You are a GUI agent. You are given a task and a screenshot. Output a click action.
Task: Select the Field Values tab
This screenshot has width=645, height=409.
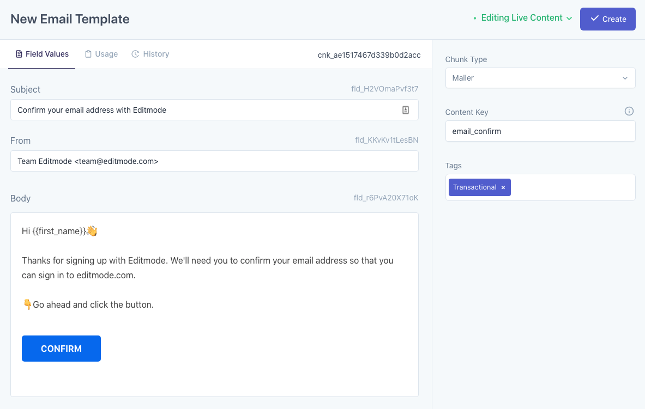[x=42, y=54]
